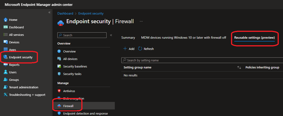
Task: Click the All services list icon
Action: point(6,35)
